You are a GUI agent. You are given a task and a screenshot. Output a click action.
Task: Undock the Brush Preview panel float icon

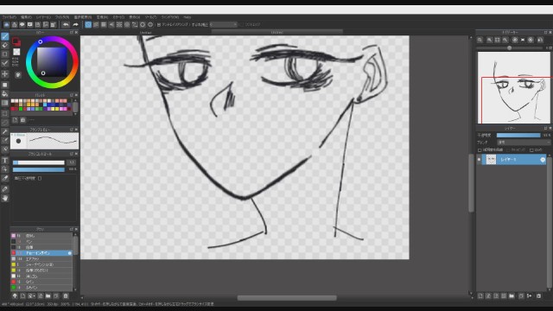tap(72, 130)
